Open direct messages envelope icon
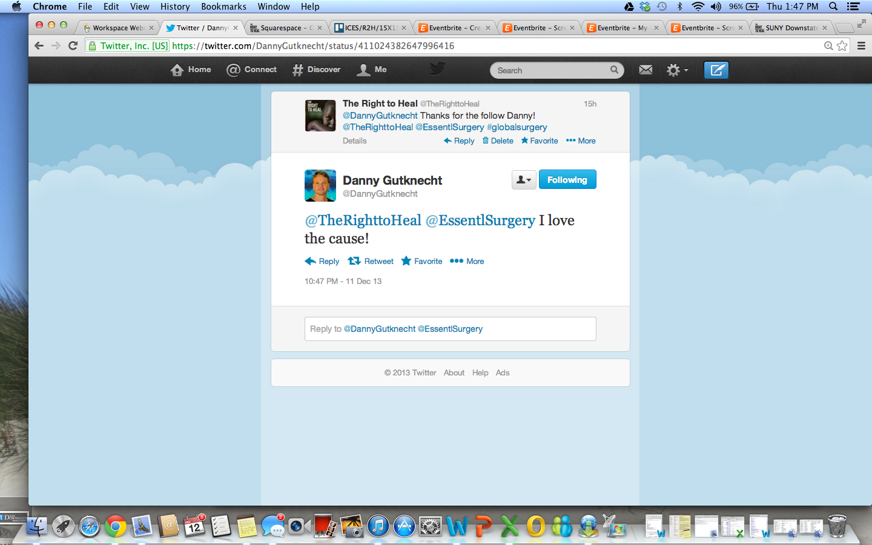This screenshot has height=545, width=872. (x=646, y=70)
